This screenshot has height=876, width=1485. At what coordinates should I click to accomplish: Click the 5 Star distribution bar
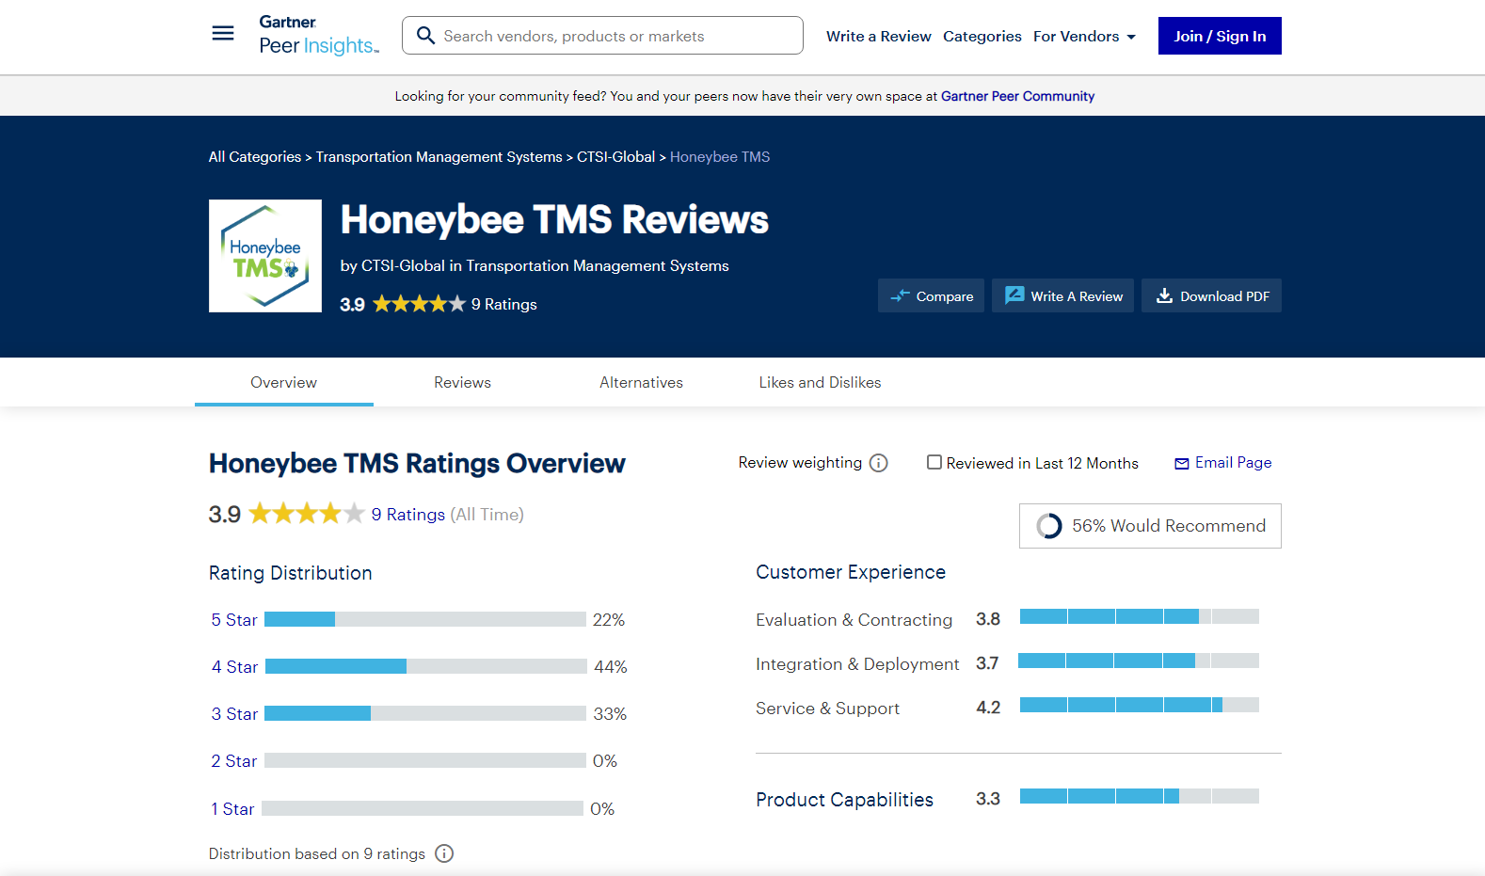425,619
